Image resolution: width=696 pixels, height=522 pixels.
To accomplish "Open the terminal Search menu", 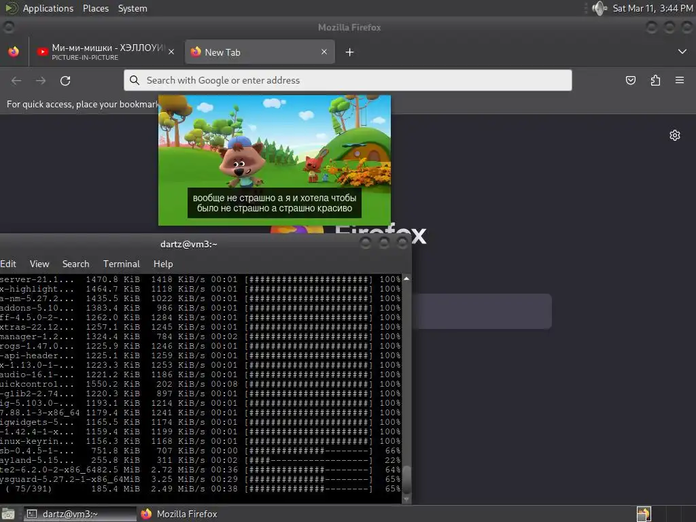I will coord(75,264).
